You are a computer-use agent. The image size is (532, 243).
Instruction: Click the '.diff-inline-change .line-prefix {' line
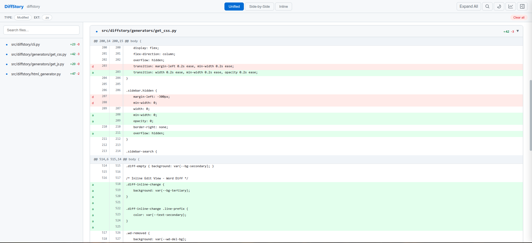306,209
